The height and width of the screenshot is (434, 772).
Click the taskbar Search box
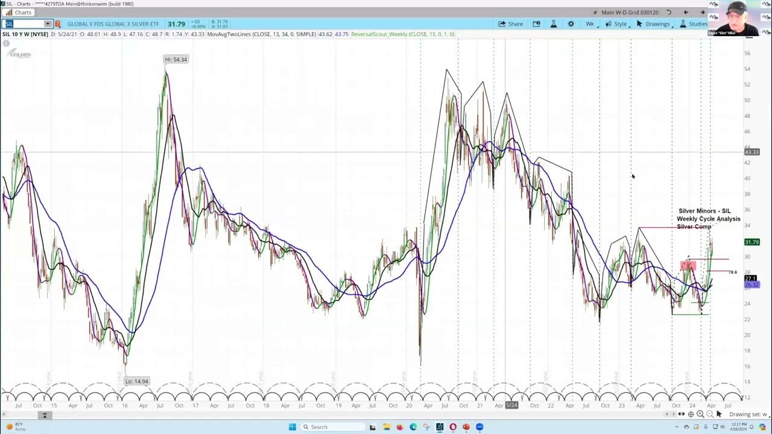point(333,427)
